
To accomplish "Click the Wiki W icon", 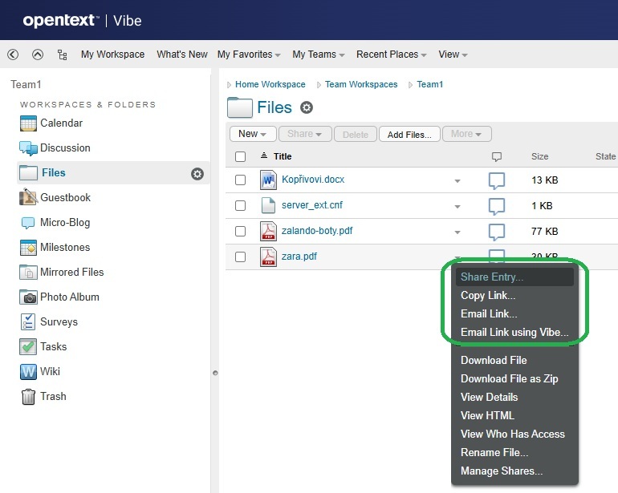I will (28, 371).
